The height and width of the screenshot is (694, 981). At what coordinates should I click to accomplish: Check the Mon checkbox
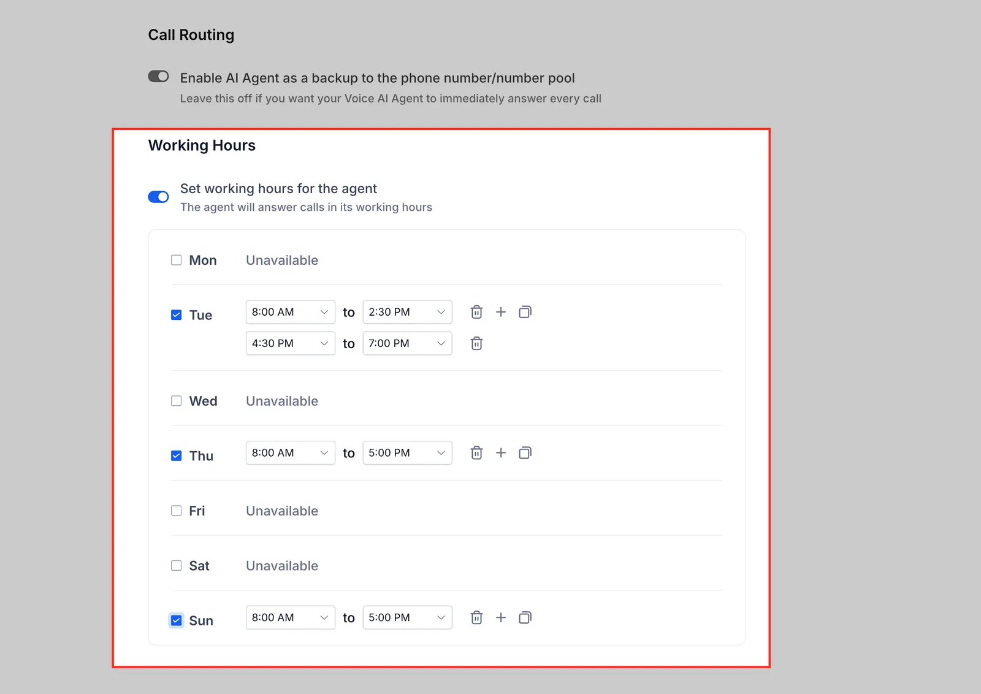pos(177,260)
